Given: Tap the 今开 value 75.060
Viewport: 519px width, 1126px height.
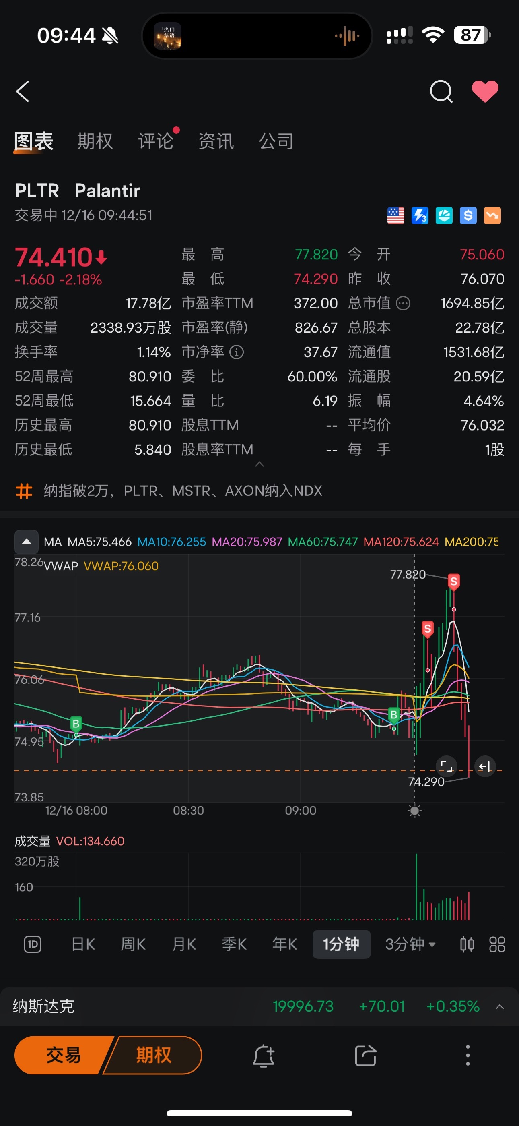Looking at the screenshot, I should pos(482,255).
